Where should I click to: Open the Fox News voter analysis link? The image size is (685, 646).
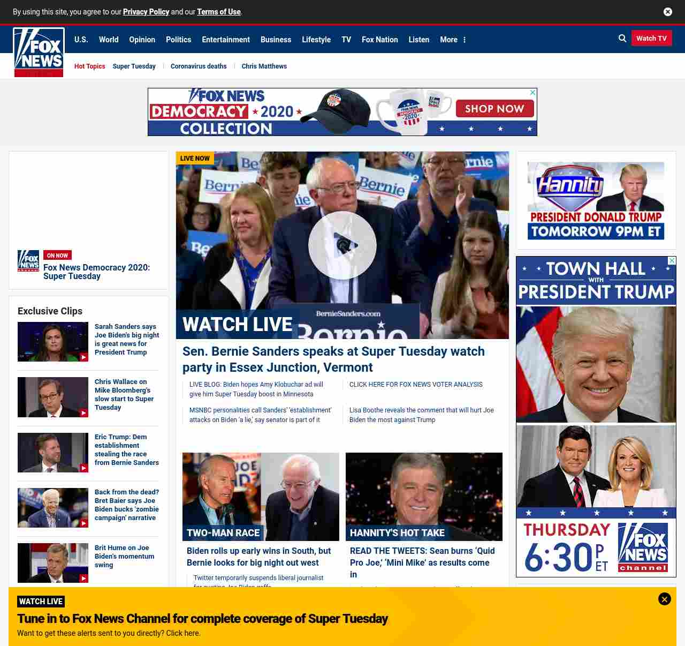tap(416, 385)
